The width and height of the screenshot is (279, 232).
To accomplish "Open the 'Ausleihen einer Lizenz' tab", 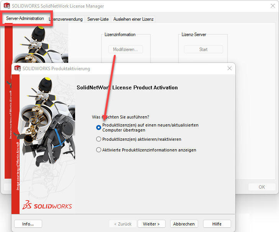I will (133, 19).
